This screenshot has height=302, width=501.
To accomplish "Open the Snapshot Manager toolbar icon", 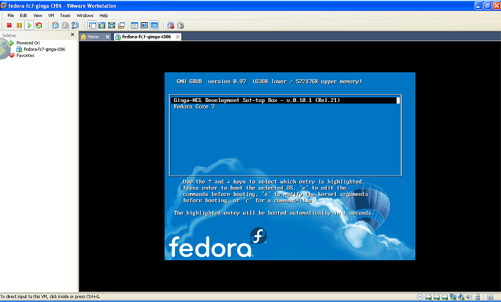I will 75,25.
